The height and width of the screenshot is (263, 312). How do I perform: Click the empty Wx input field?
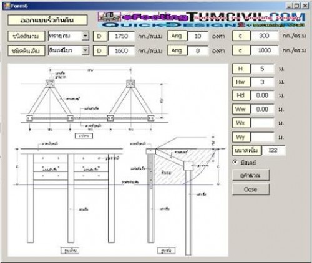(263, 123)
